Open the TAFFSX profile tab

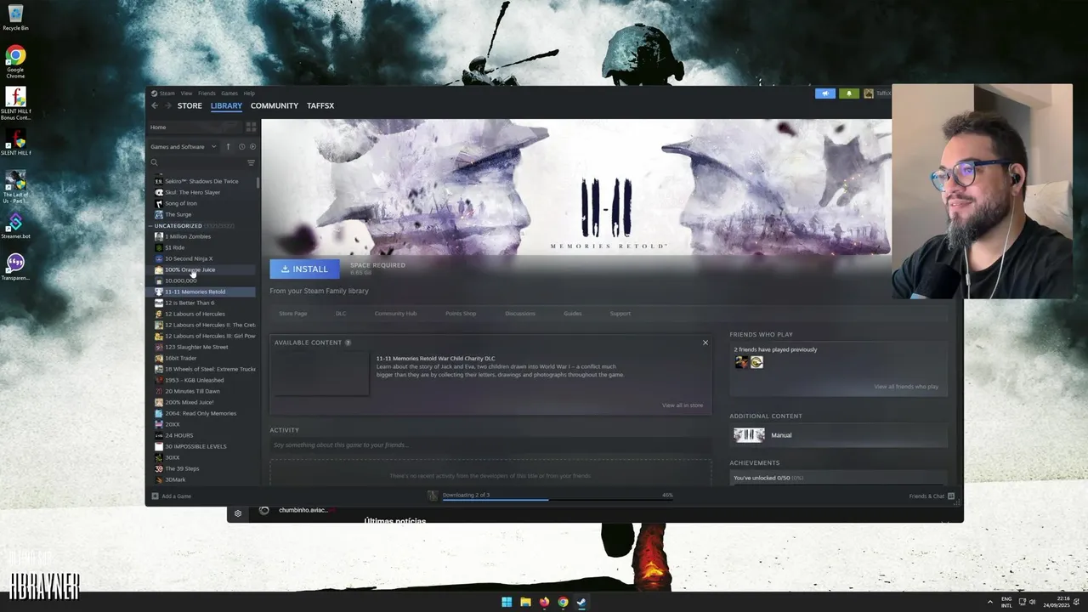(320, 105)
